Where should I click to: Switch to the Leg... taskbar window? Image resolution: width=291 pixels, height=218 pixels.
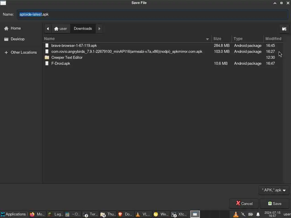tap(55, 214)
